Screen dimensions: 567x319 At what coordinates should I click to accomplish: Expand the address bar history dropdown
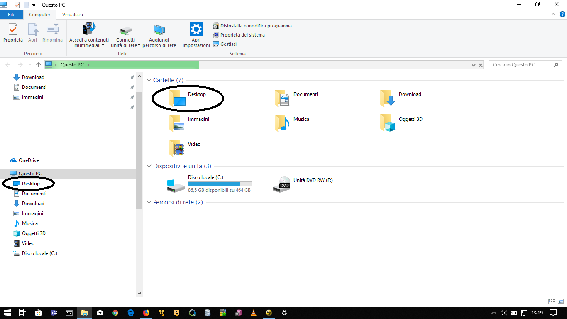click(x=474, y=65)
